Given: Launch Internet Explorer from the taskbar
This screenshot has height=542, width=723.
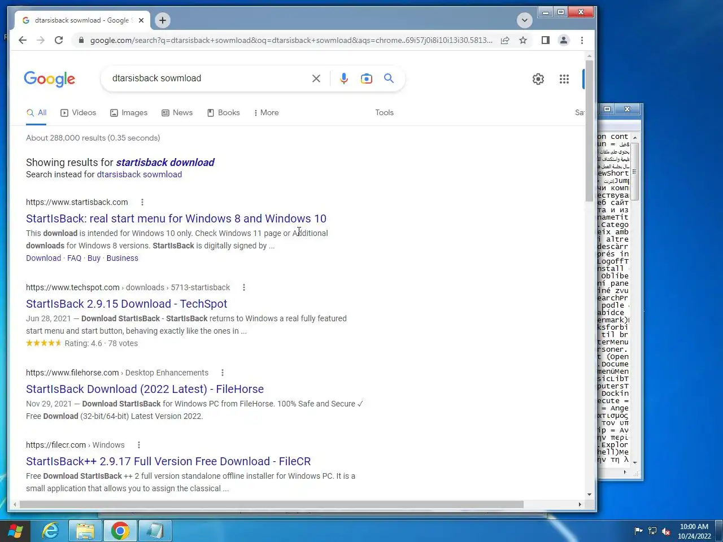Looking at the screenshot, I should [x=51, y=531].
